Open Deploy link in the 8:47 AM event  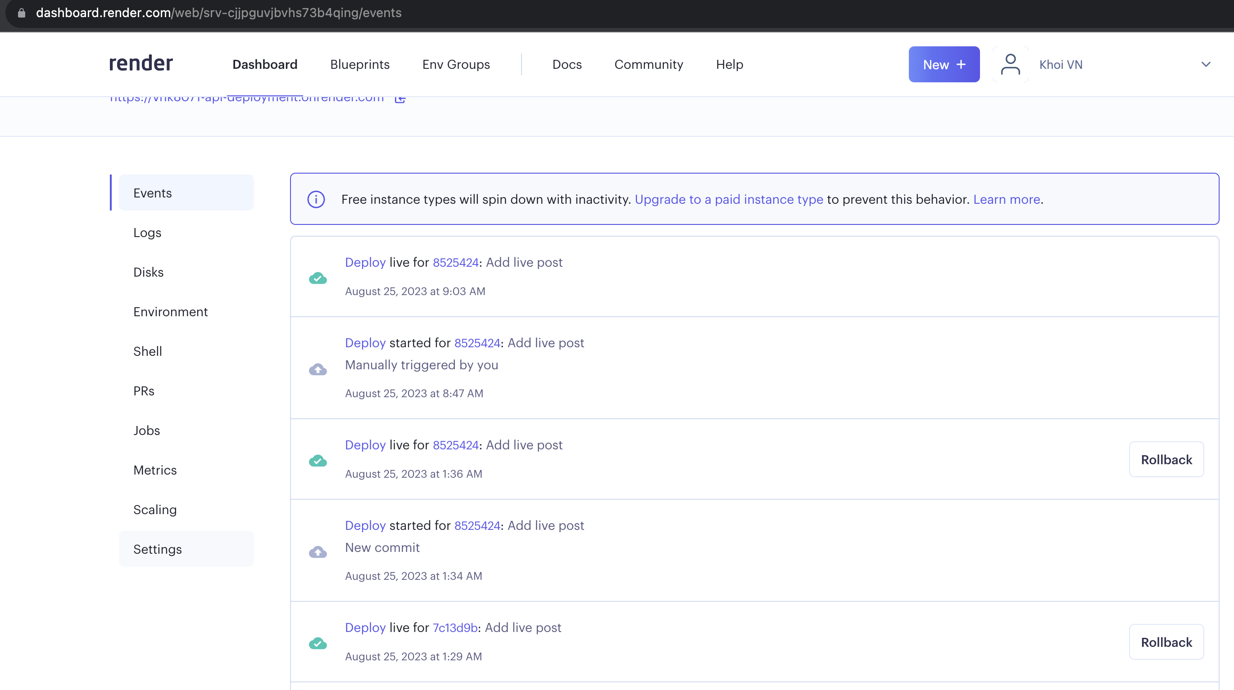365,343
